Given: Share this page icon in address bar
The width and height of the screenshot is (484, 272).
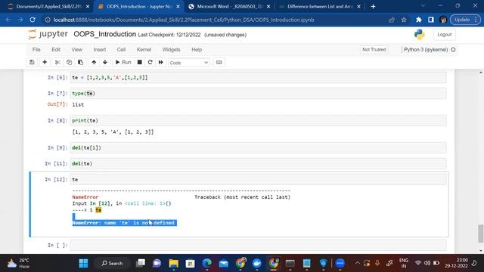Looking at the screenshot, I should [392, 20].
